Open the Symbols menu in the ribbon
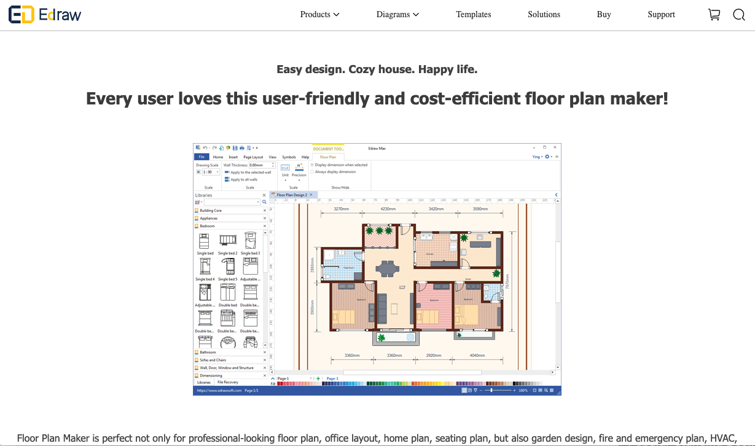Screen dimensions: 755x446 pos(289,157)
